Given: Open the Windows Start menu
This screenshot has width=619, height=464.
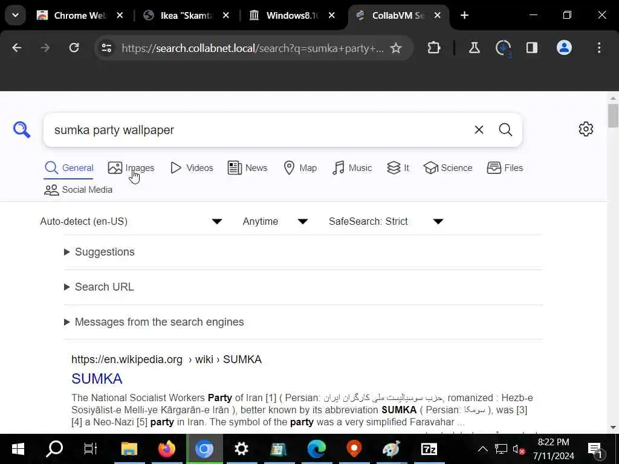Looking at the screenshot, I should (x=18, y=449).
